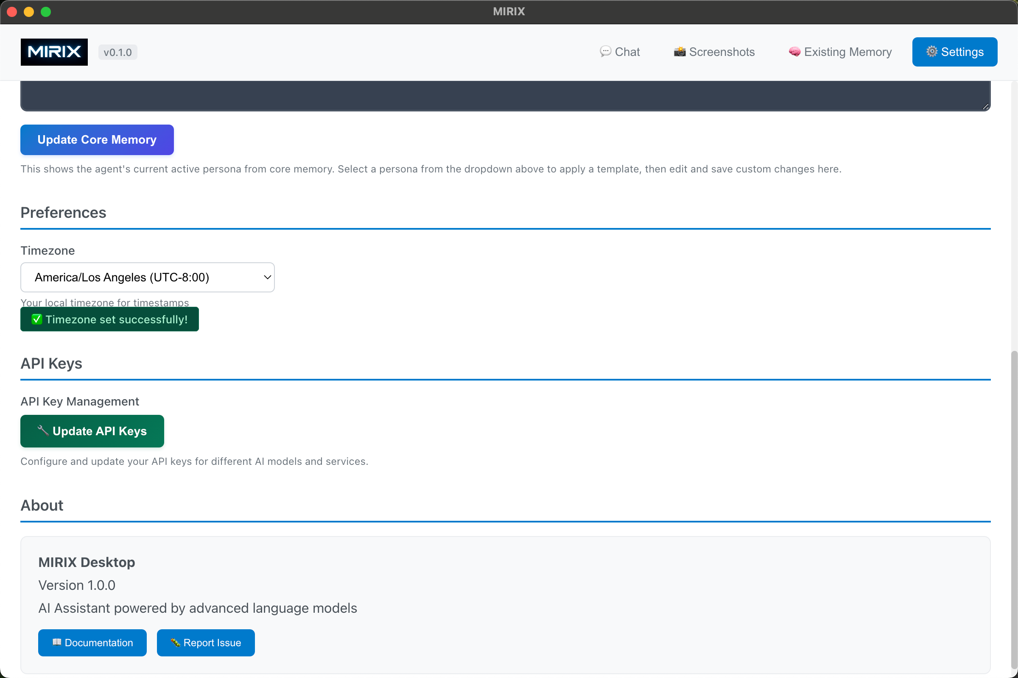Click the API Key Management label
Viewport: 1018px width, 678px height.
click(x=80, y=401)
